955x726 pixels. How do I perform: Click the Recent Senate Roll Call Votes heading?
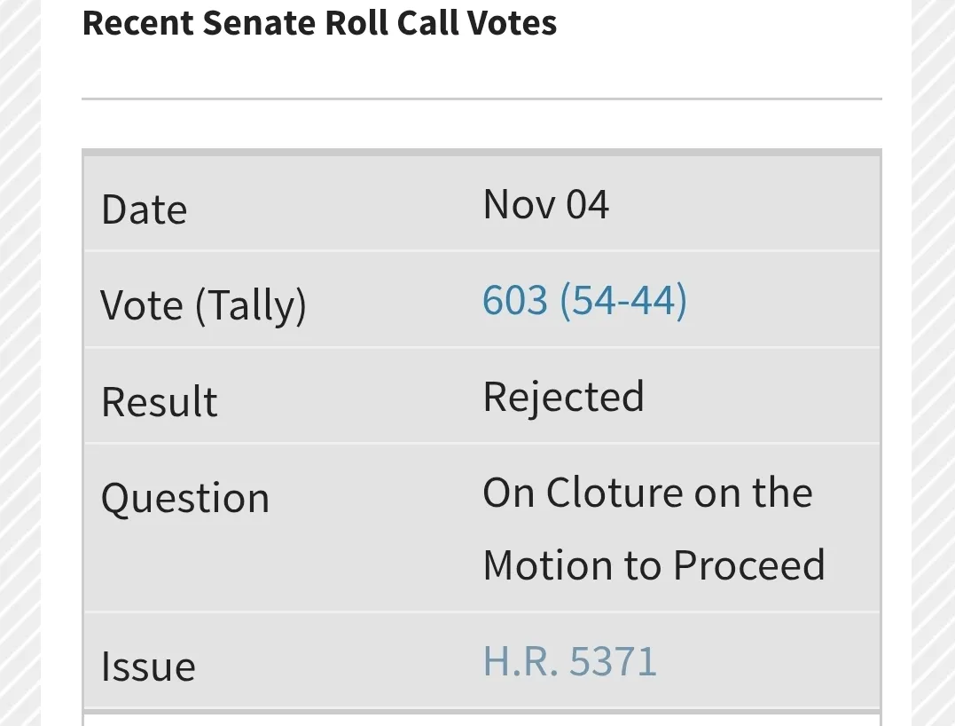coord(319,23)
